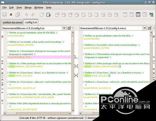Open the left file path dropdown arrow
Viewport: 156px width, 121px height.
click(x=64, y=28)
